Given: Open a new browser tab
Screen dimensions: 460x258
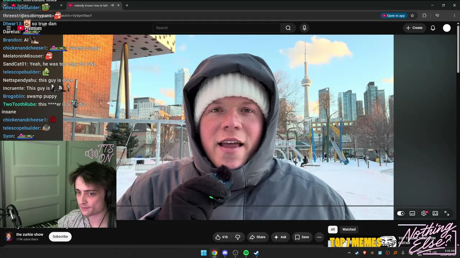Looking at the screenshot, I should (127, 5).
